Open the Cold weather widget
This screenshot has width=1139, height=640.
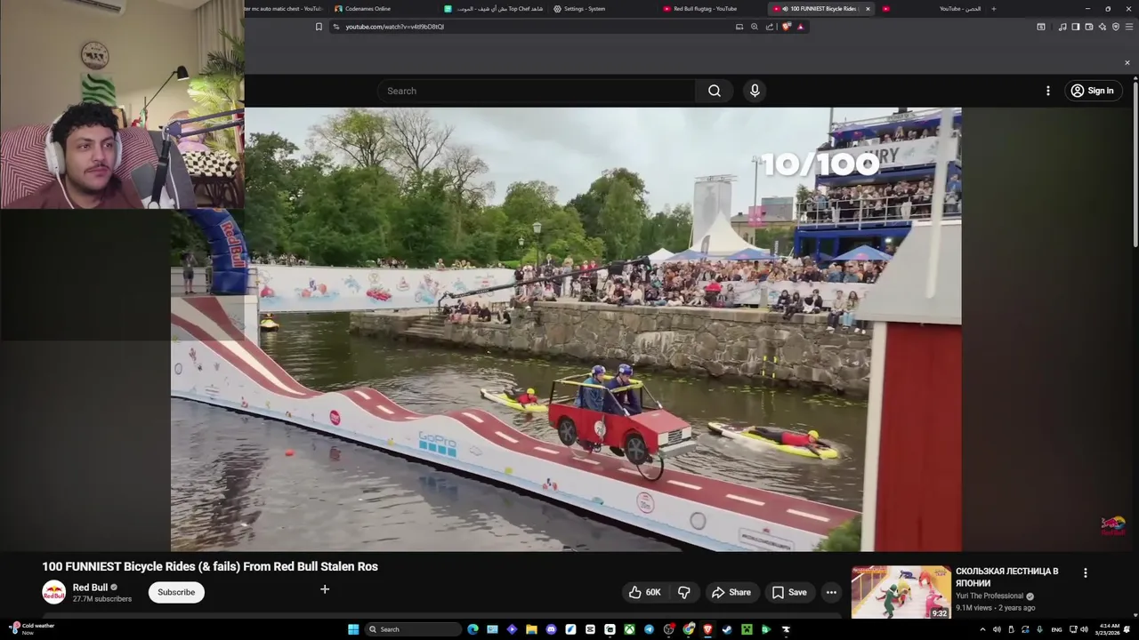31,628
